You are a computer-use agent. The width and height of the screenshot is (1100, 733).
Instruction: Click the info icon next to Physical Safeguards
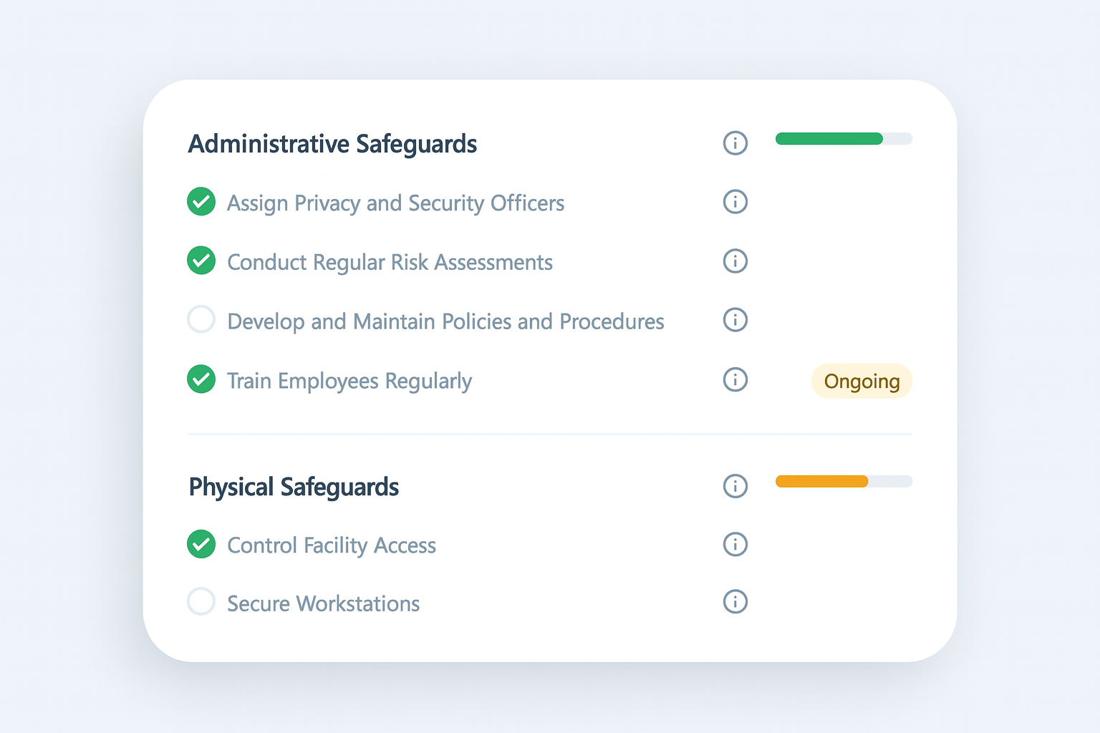735,486
